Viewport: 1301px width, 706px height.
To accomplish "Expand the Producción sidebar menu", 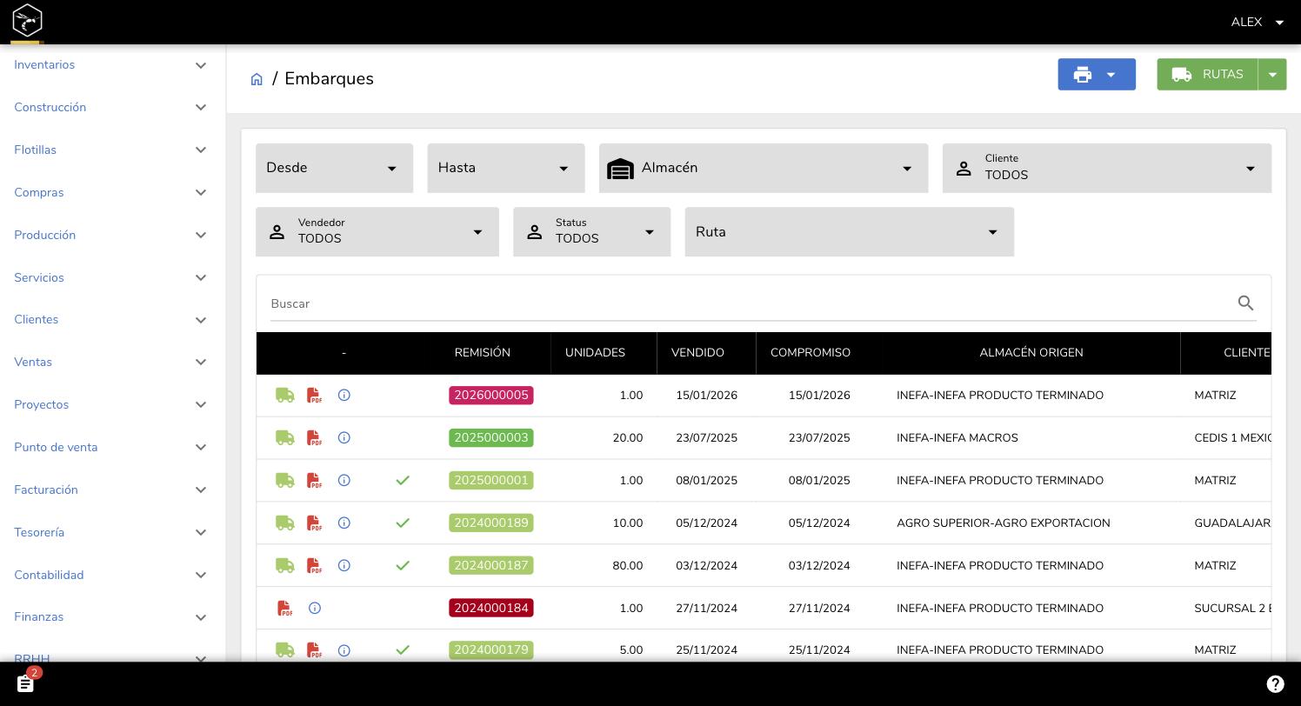I will 113,236.
